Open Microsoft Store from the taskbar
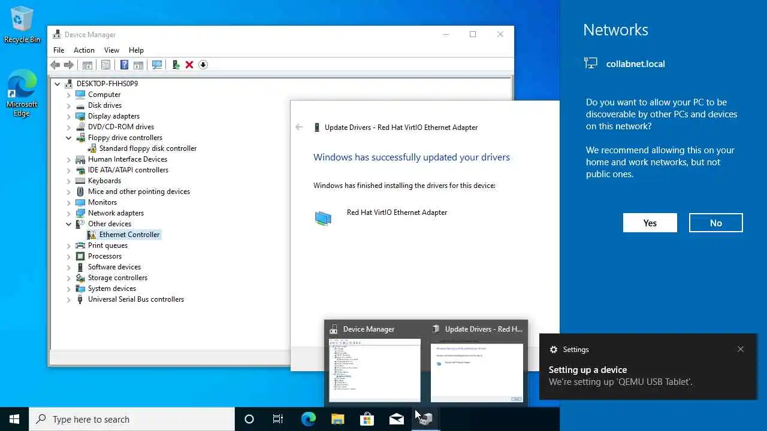The width and height of the screenshot is (767, 431). [367, 420]
